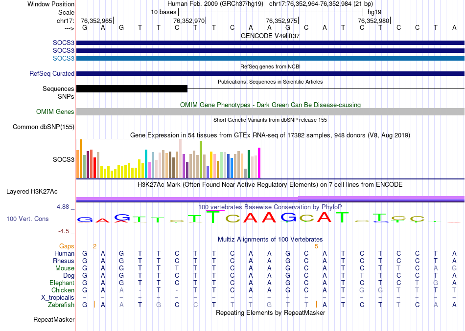The image size is (465, 331).
Task: Click the Common dbSNP(155) label
Action: pos(44,127)
